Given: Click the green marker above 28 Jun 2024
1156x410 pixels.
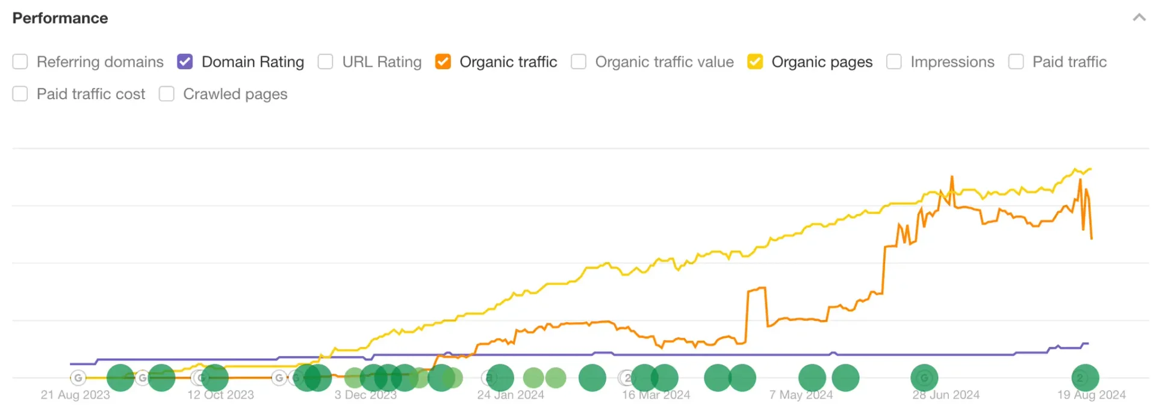Looking at the screenshot, I should (x=924, y=378).
